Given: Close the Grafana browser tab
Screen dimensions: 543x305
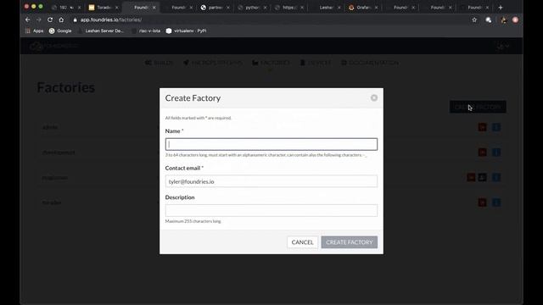Looking at the screenshot, I should pos(376,8).
